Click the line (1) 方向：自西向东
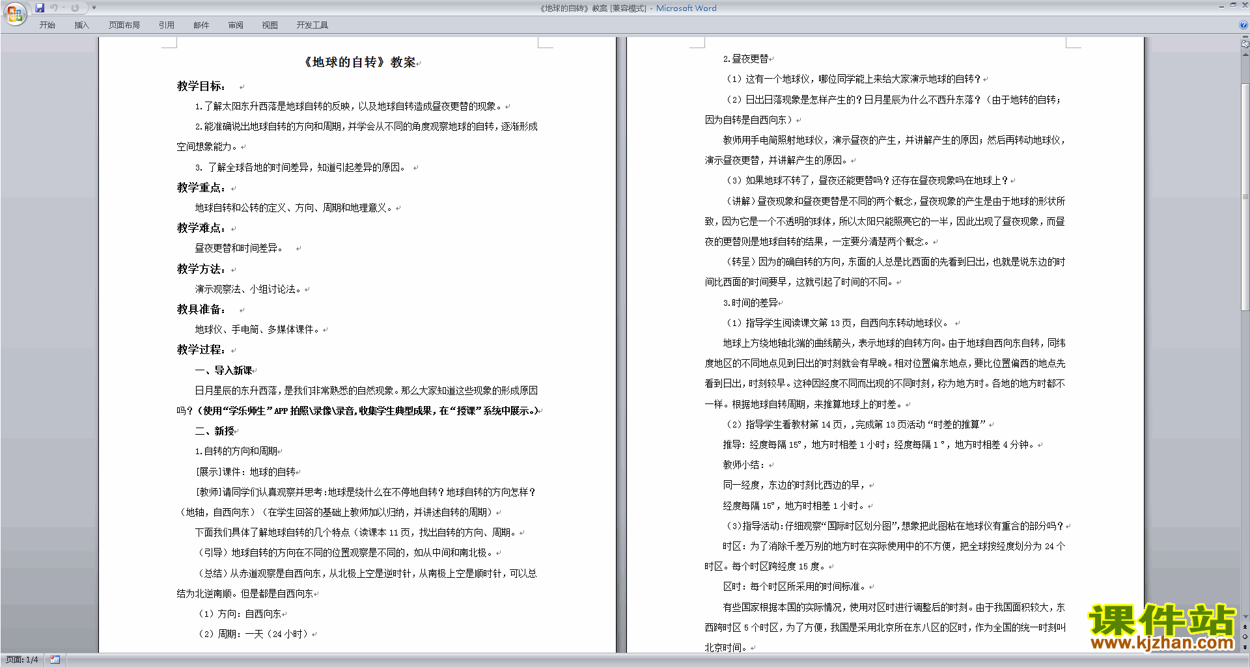 click(x=240, y=614)
